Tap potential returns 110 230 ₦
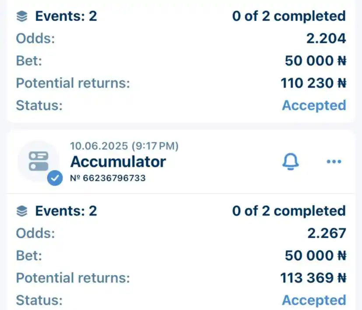Screen dimensions: 362x310 tap(313, 83)
